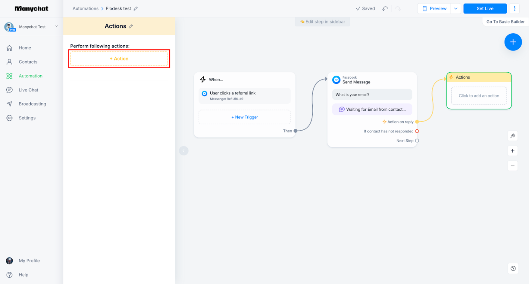Screen dimensions: 529x284
Task: Click the Then connector on When node
Action: point(295,131)
